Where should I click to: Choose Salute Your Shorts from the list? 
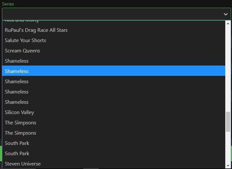[x=25, y=40]
